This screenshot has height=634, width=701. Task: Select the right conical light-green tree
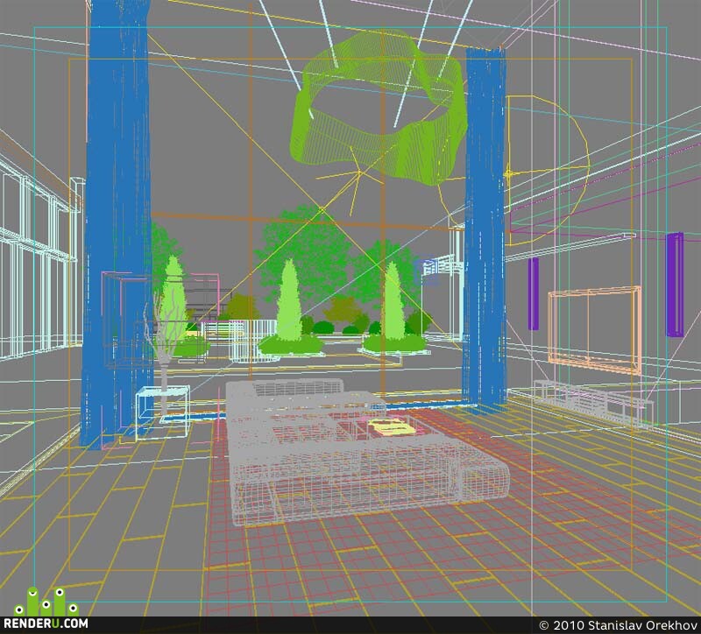393,301
